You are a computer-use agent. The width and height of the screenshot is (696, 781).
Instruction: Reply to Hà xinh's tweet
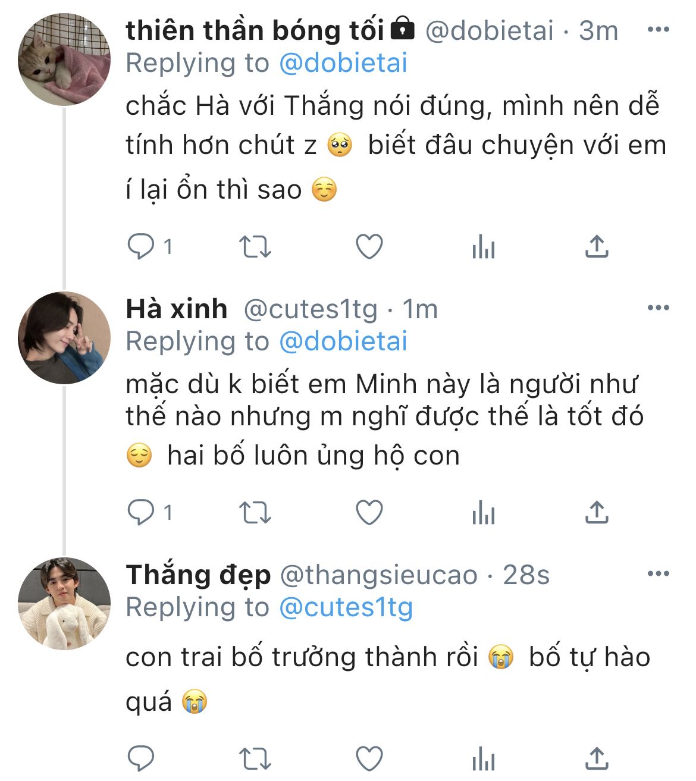[142, 512]
